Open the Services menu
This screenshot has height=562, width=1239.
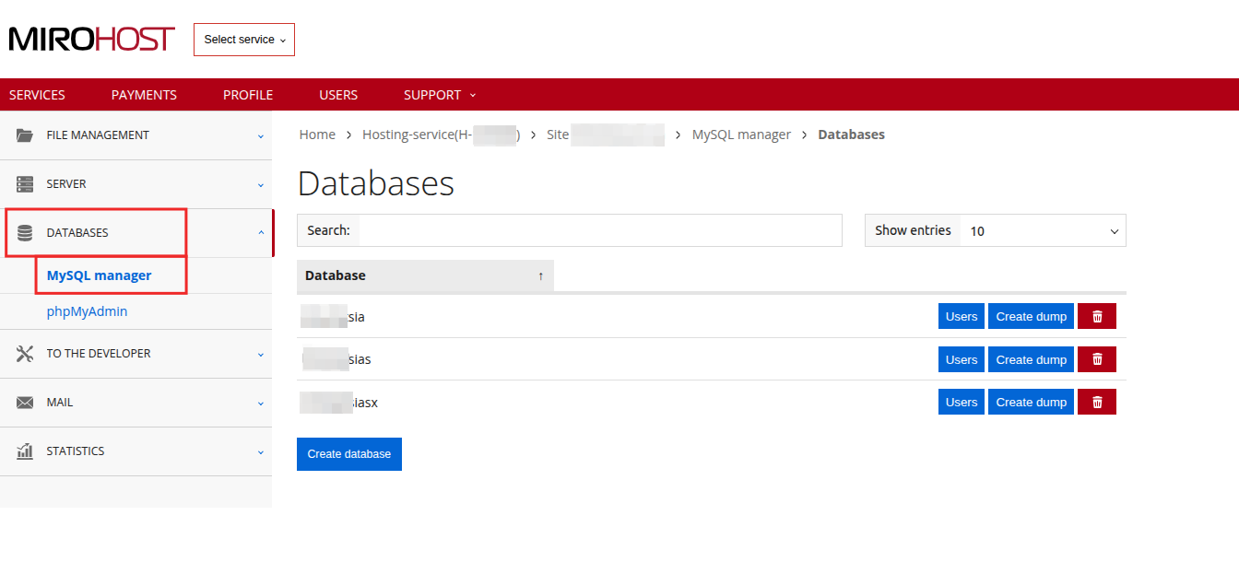point(37,95)
